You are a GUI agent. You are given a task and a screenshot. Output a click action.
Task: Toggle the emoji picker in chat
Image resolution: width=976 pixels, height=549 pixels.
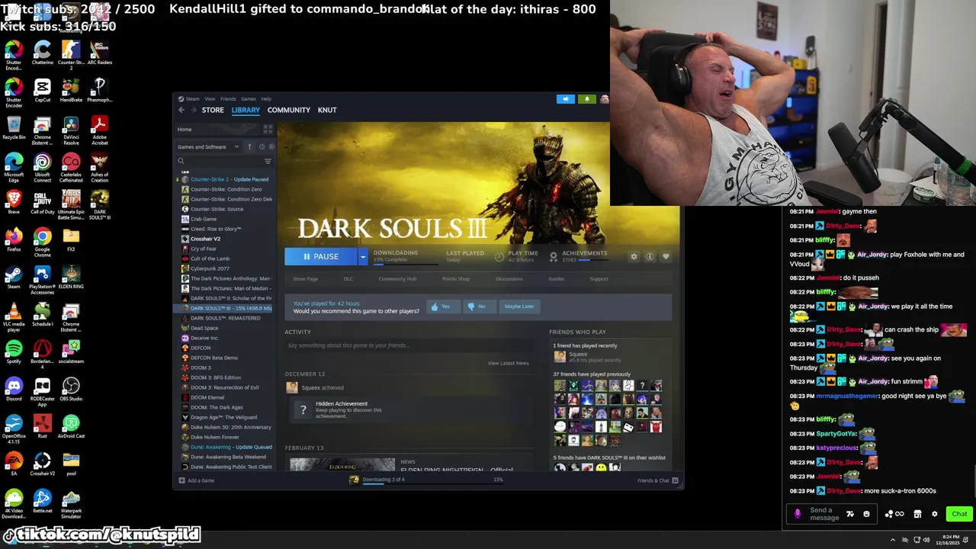click(866, 514)
